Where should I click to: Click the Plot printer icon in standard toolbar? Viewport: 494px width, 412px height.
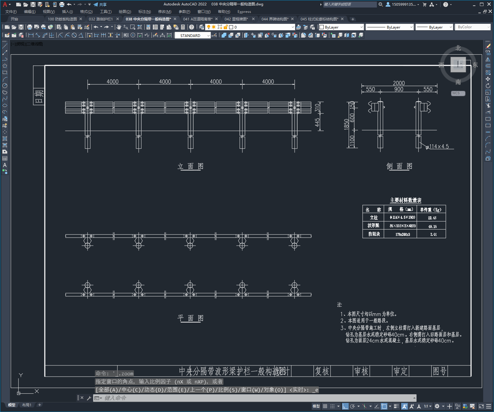click(x=30, y=27)
